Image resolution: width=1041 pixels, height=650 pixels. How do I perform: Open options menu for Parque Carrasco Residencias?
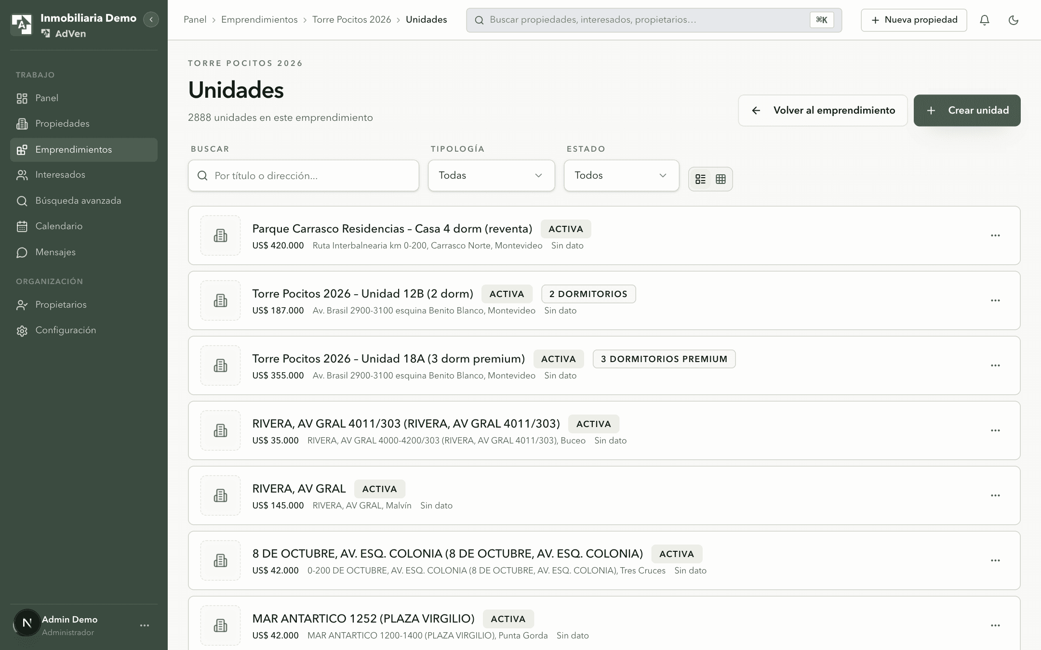click(x=995, y=235)
